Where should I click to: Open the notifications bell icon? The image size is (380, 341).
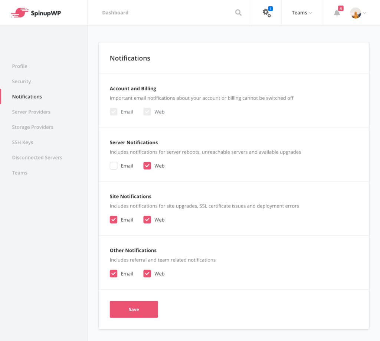coord(337,13)
